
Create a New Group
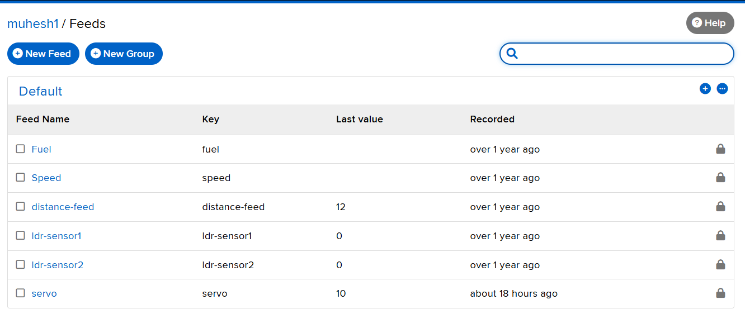click(124, 54)
